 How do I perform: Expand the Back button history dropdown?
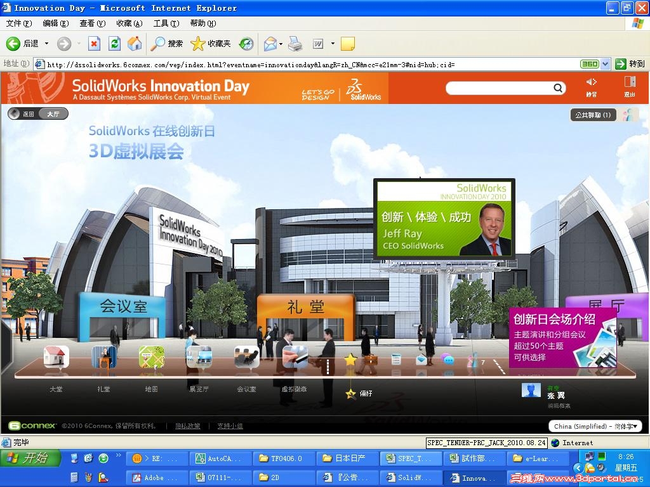click(x=46, y=44)
